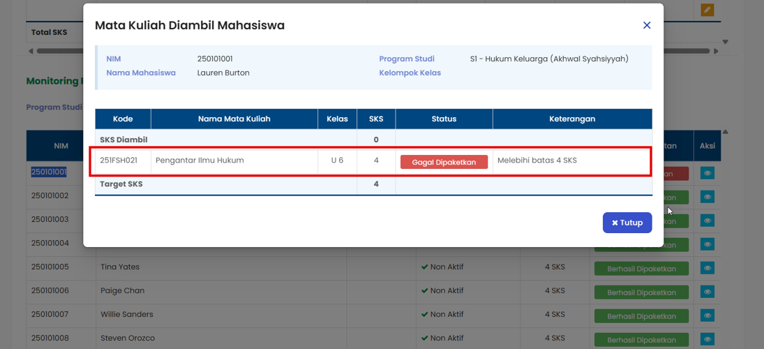
Task: Close the Mata Kuliah Diambil Mahasiswa dialog
Action: click(x=647, y=25)
